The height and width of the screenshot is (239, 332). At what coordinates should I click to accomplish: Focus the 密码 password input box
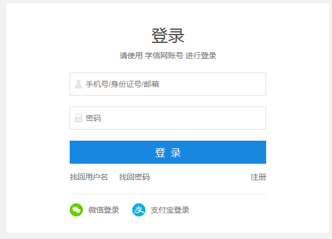tap(168, 118)
